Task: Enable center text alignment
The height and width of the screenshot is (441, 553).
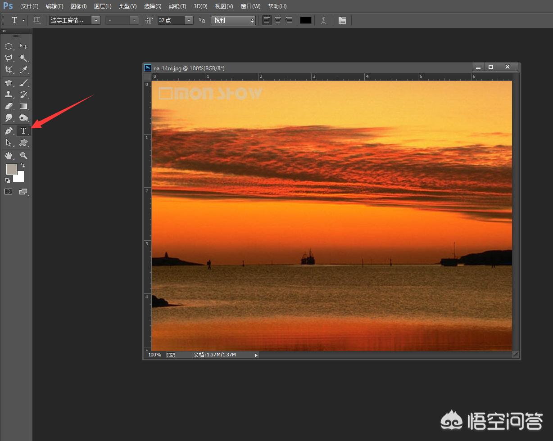Action: 278,20
